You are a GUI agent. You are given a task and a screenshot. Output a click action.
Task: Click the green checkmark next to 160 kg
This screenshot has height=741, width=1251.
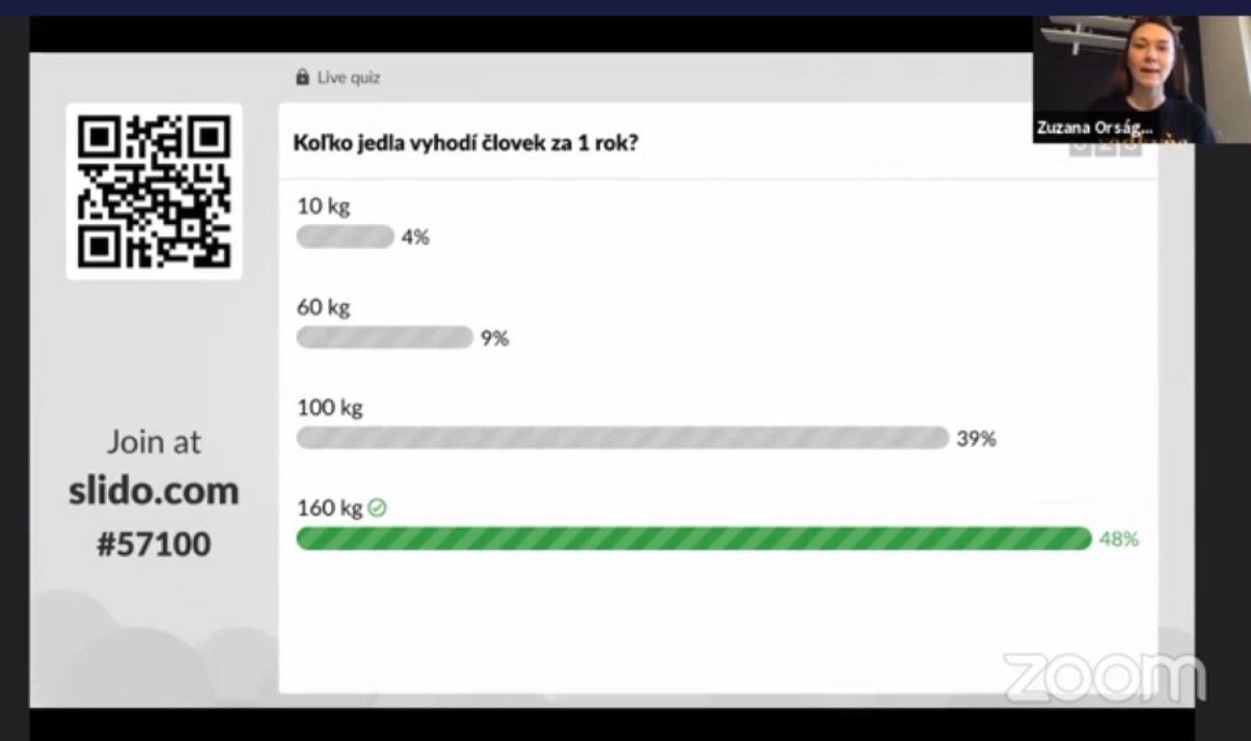377,508
